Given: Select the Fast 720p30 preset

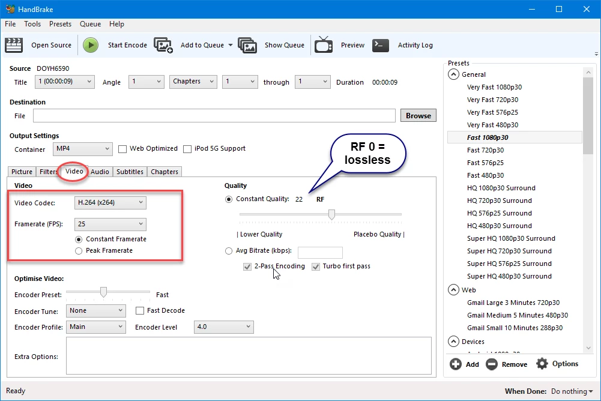Looking at the screenshot, I should (485, 150).
